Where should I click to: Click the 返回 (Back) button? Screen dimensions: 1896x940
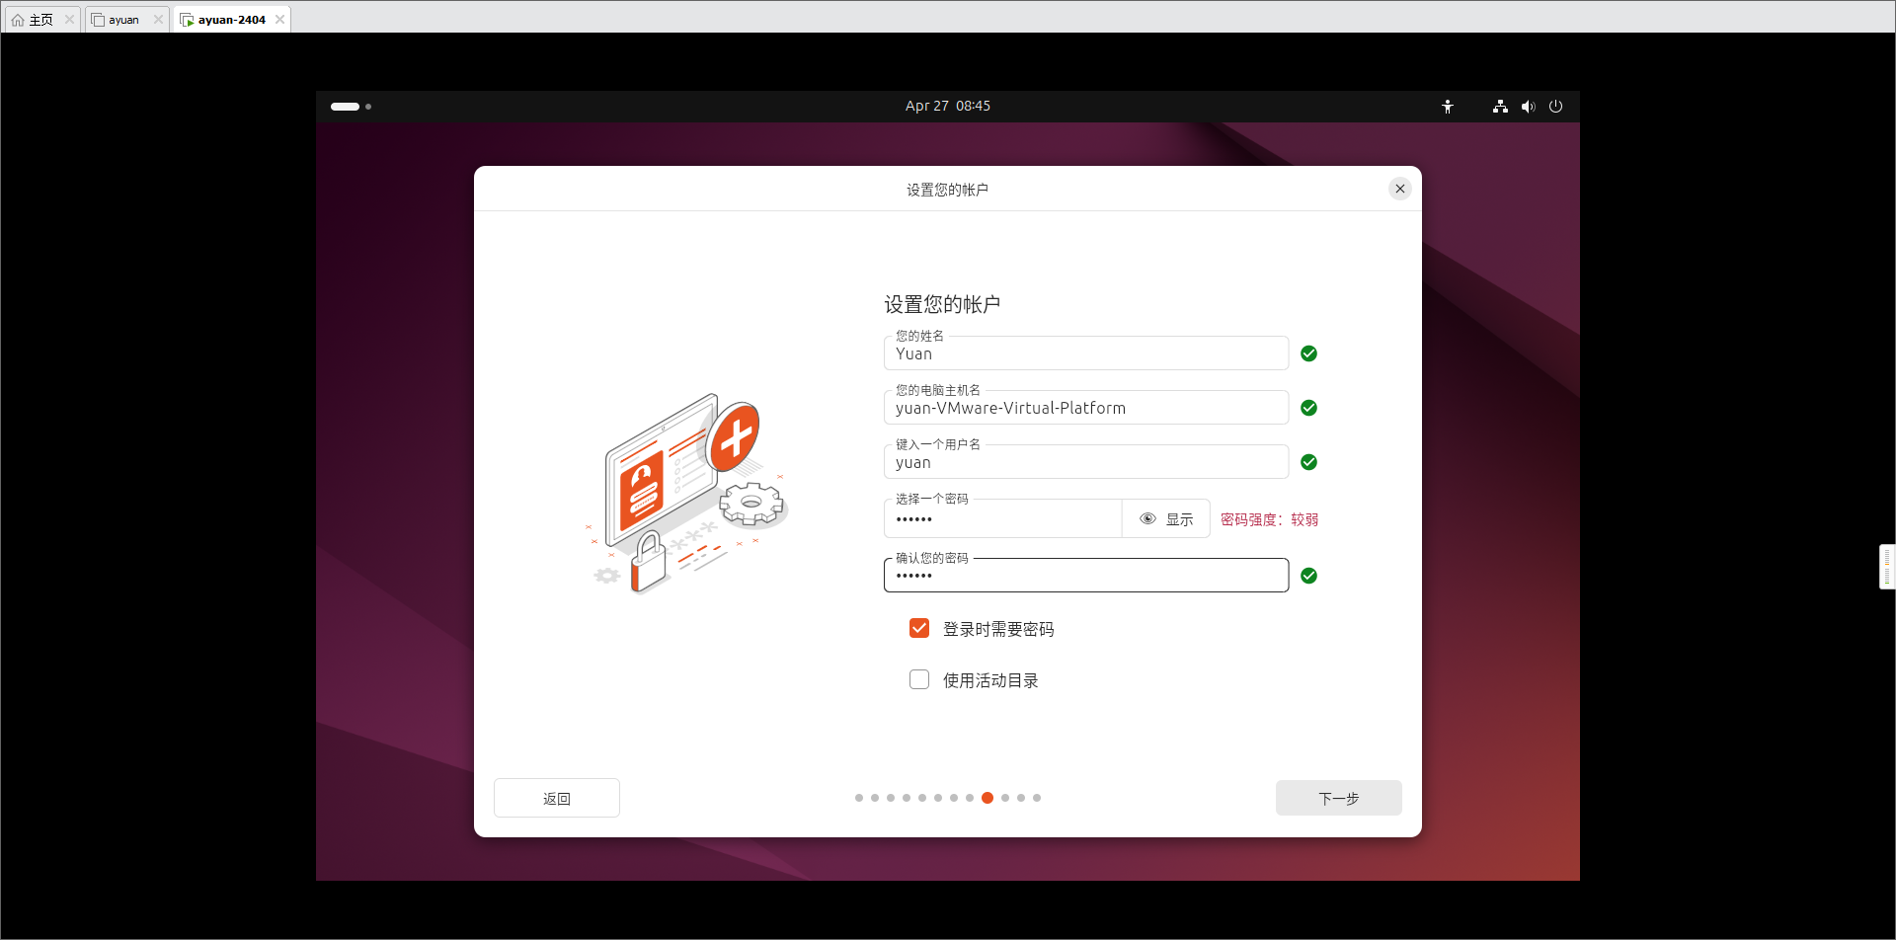coord(557,798)
